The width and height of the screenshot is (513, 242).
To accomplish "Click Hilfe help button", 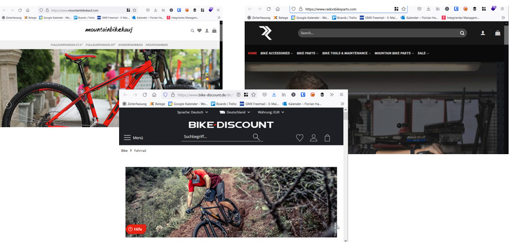I will [x=135, y=229].
